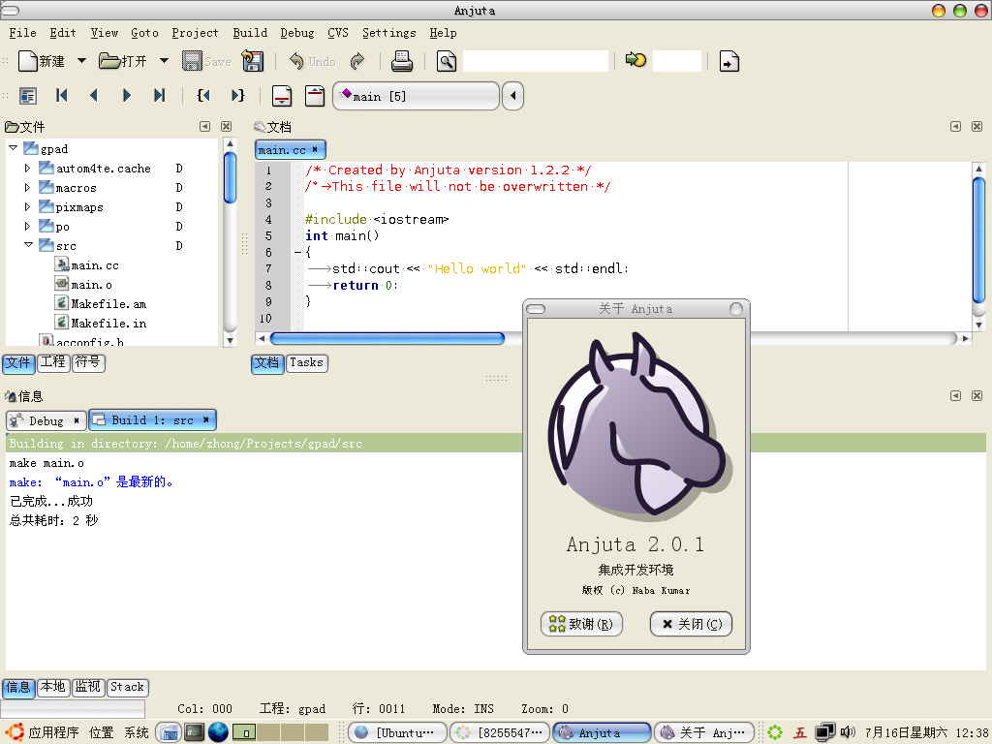
Task: Expand the po folder
Action: tap(27, 227)
